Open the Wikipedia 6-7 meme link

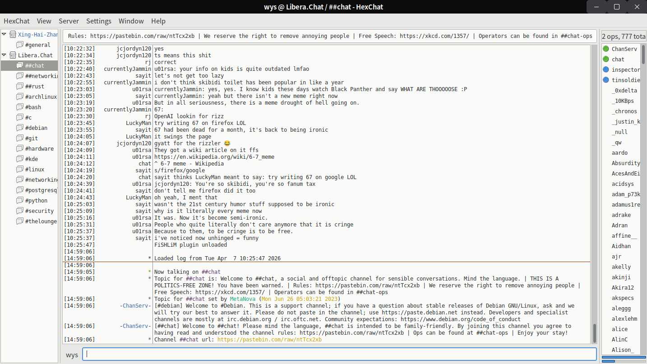pos(214,157)
